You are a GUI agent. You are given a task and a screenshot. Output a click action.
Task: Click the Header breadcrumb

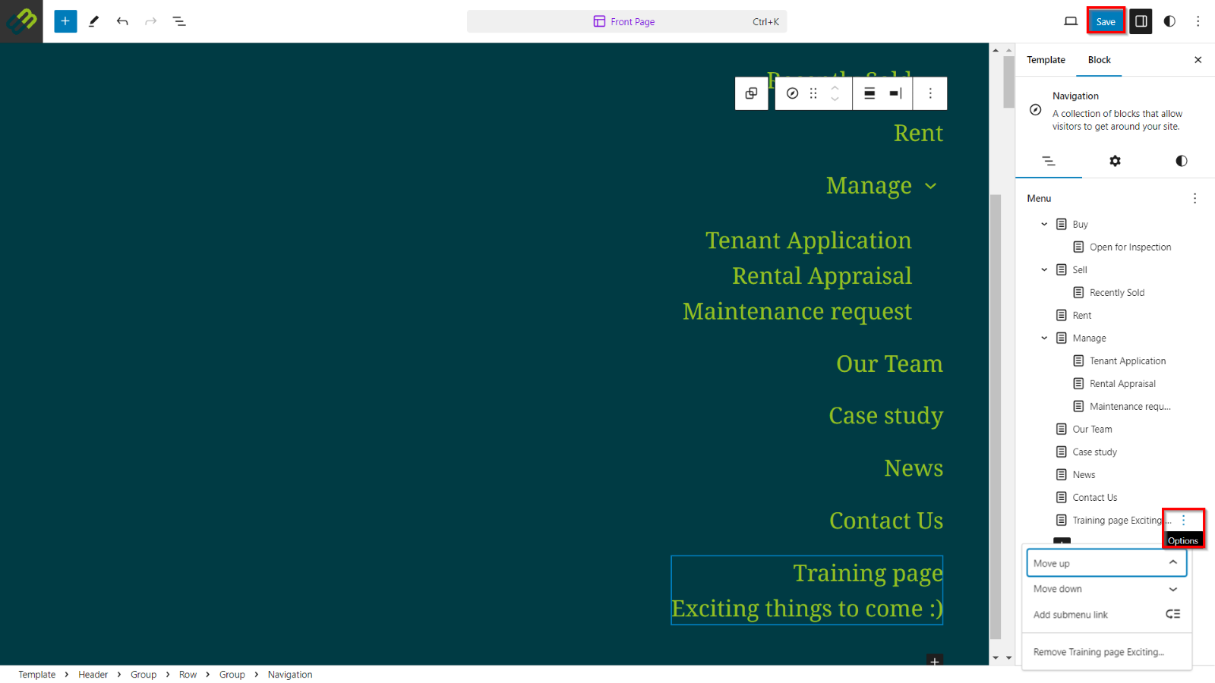pos(93,675)
